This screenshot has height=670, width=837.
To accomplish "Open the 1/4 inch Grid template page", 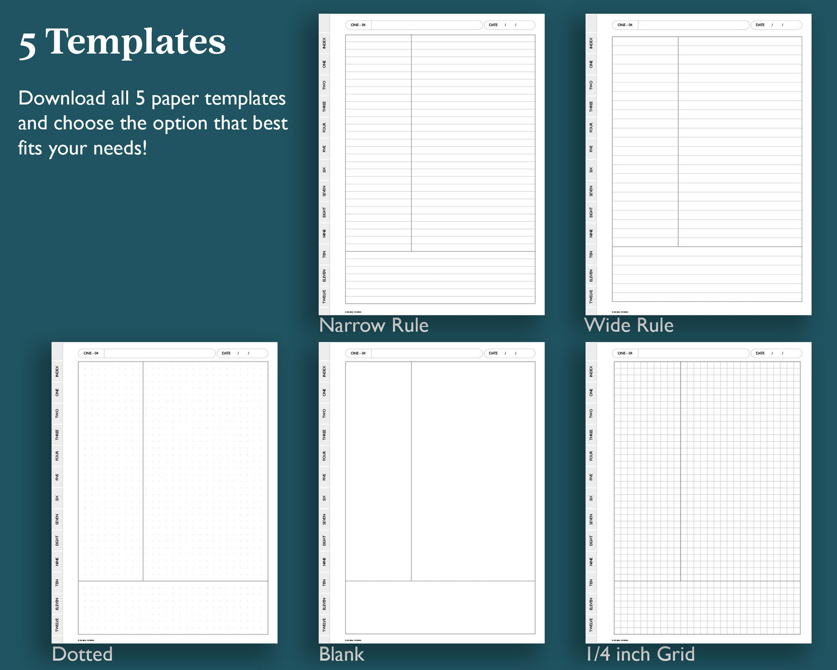I will (699, 493).
